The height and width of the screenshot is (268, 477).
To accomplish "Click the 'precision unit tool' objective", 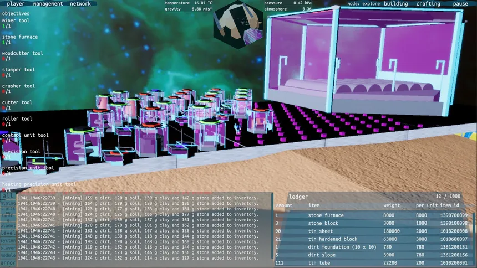I will click(28, 168).
